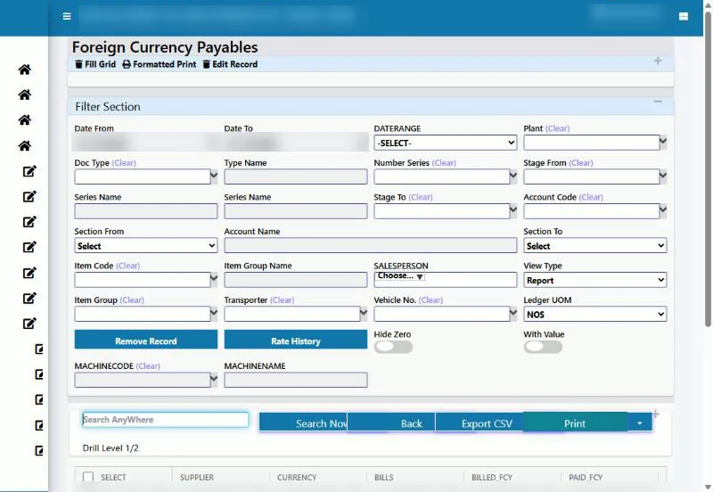Open Number Series dropdown

click(x=513, y=176)
